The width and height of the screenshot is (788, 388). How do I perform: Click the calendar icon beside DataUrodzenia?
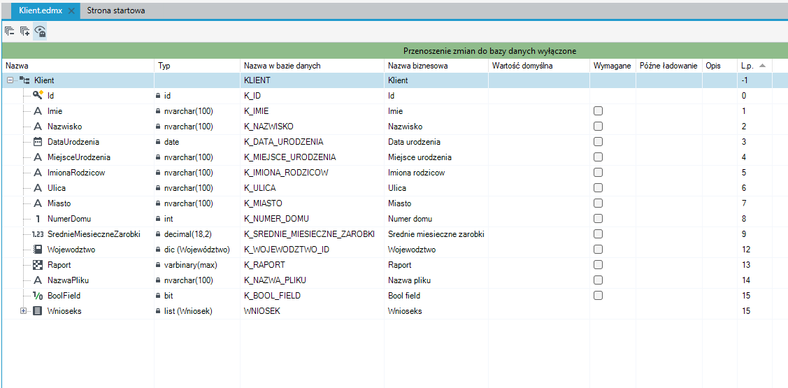click(38, 142)
